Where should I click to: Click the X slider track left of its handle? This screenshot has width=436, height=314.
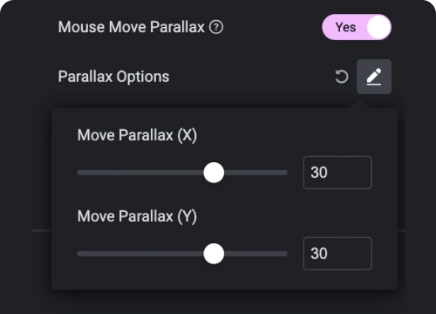140,173
